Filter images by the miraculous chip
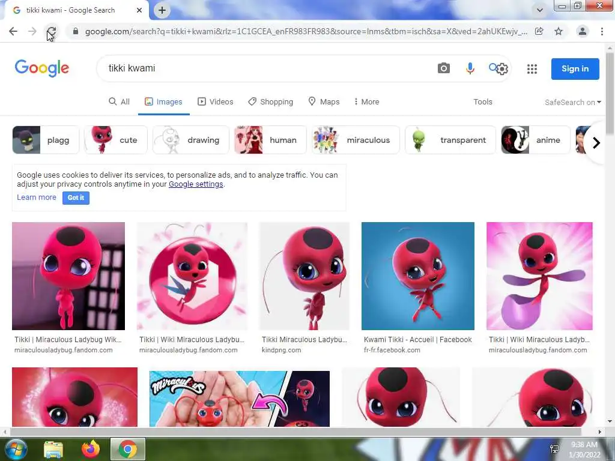This screenshot has height=461, width=615. point(356,140)
